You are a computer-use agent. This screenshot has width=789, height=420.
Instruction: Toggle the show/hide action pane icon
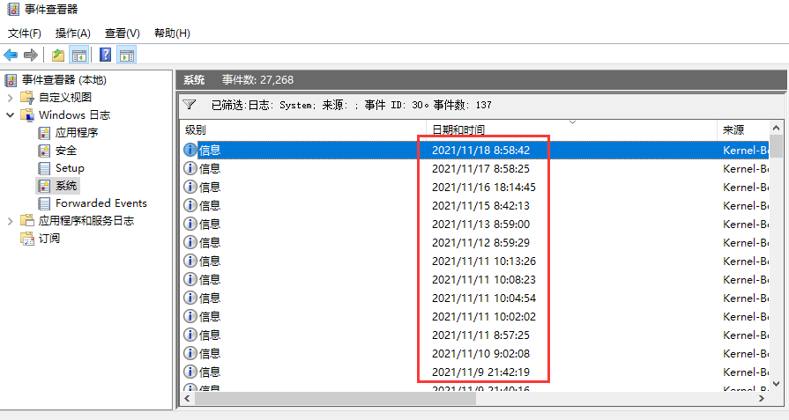tap(127, 55)
